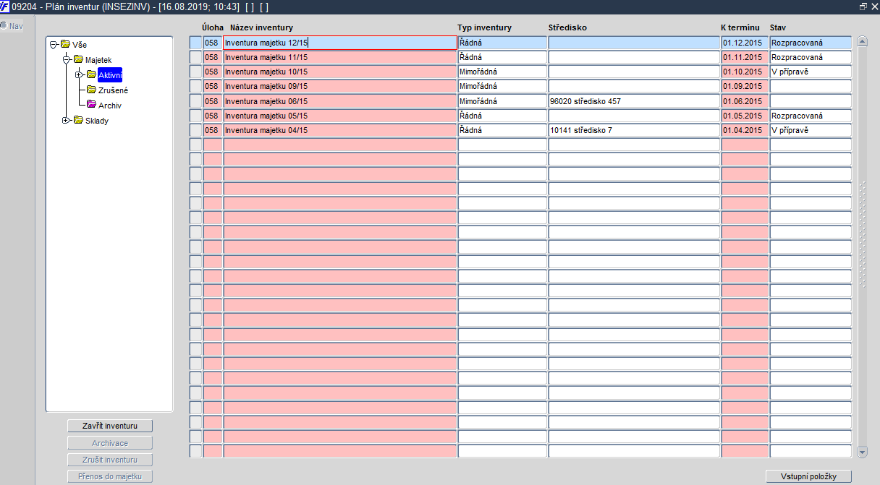This screenshot has width=880, height=485.
Task: Select the Archiv tree label
Action: tap(110, 105)
